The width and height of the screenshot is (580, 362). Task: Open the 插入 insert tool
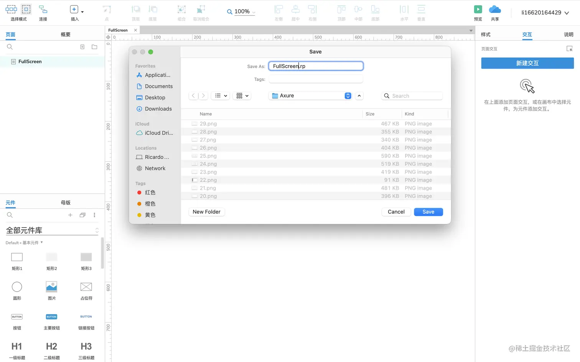point(74,13)
